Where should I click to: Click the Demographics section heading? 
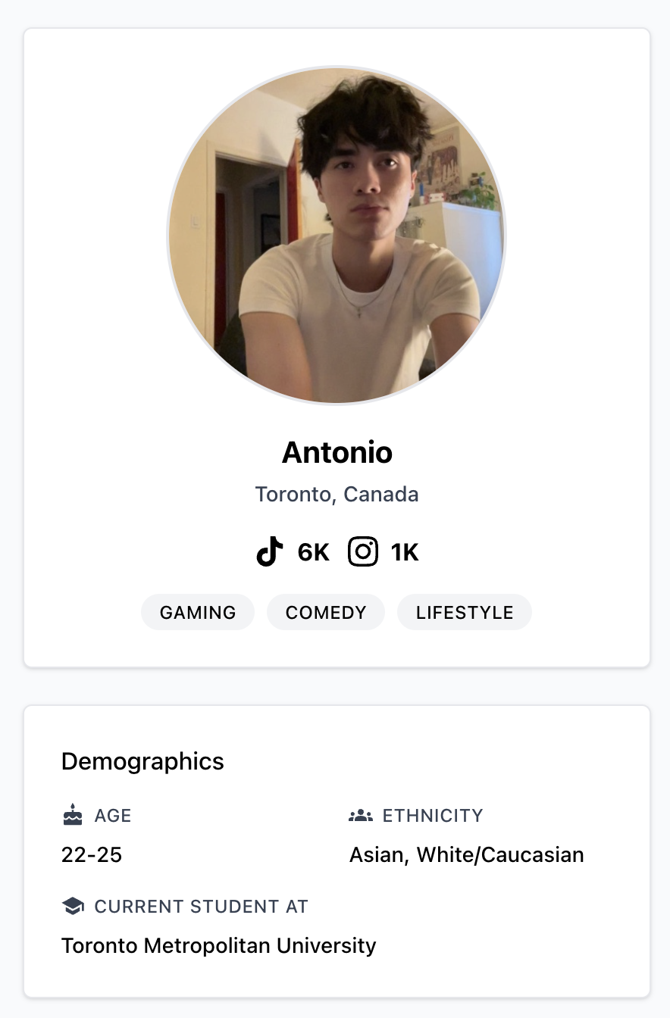[x=142, y=761]
